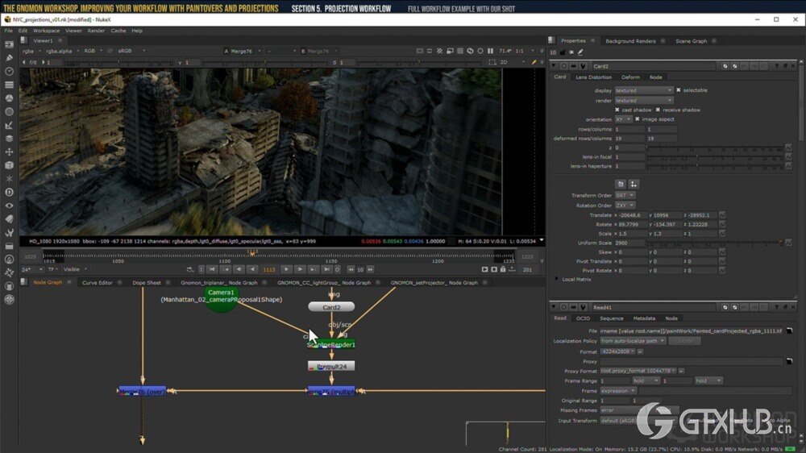
Task: Open the Read41 Metadata tab
Action: pos(644,318)
